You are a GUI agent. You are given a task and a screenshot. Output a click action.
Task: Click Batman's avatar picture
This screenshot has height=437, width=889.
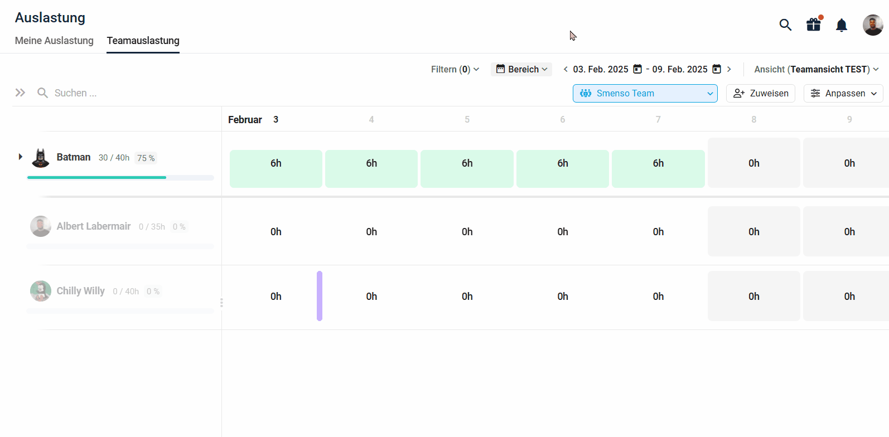(40, 158)
